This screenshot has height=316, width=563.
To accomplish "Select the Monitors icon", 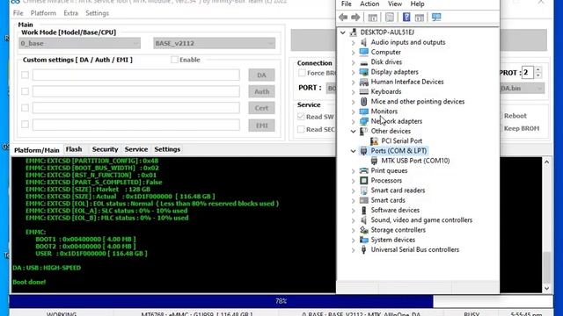I will click(x=363, y=111).
